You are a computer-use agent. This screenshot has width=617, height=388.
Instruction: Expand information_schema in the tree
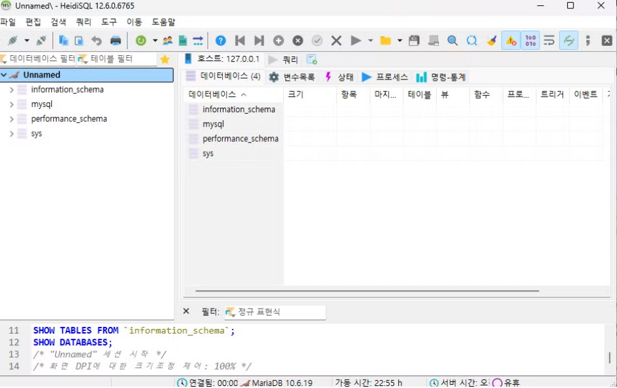(x=11, y=90)
